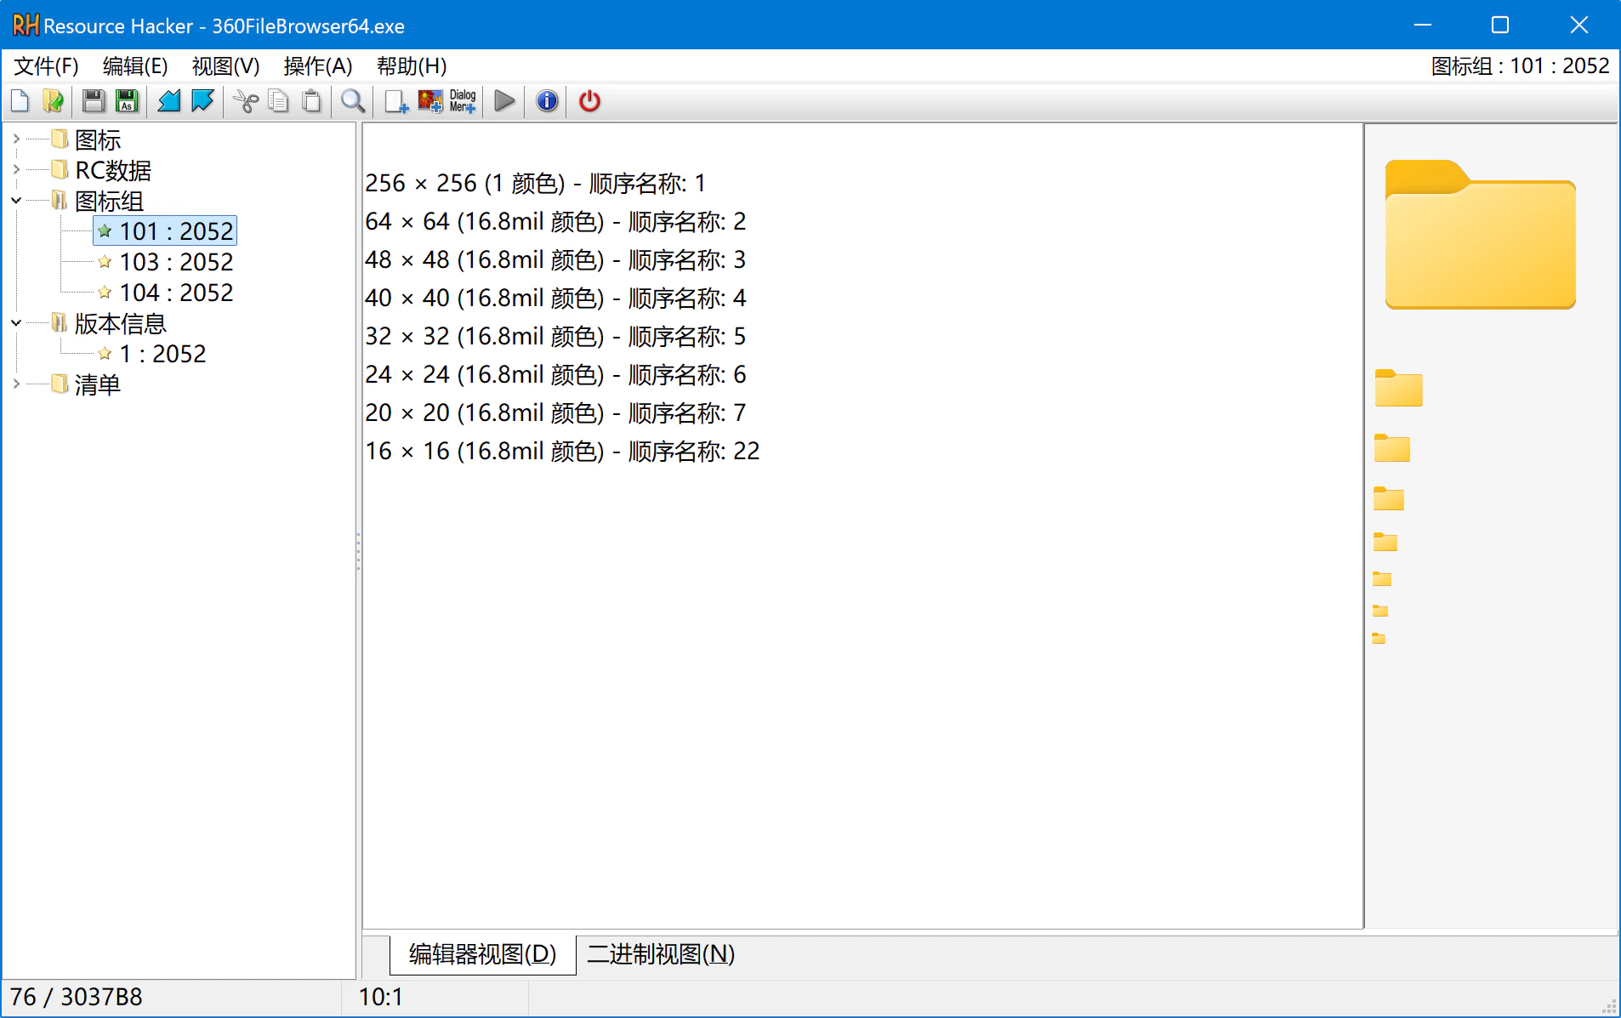The height and width of the screenshot is (1018, 1621).
Task: Click the Cut scissors icon
Action: point(246,101)
